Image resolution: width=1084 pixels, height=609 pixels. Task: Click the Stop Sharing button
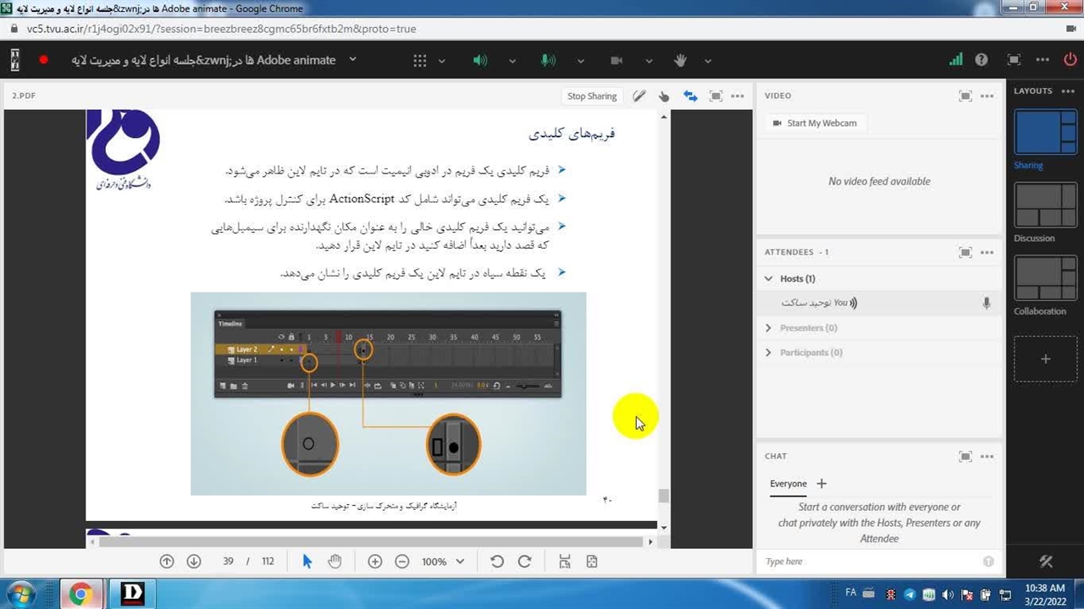pyautogui.click(x=591, y=96)
